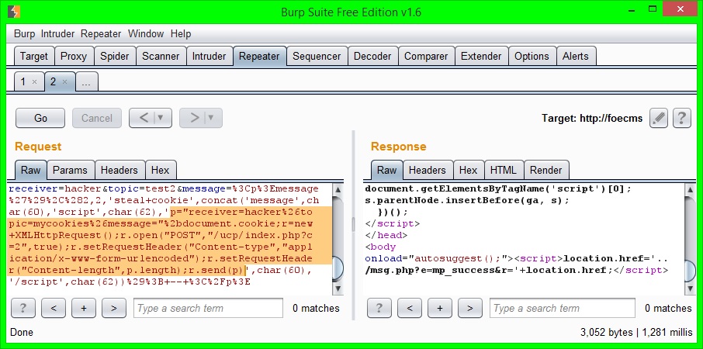Click the Target: http://foecms label
The image size is (703, 349).
click(592, 119)
